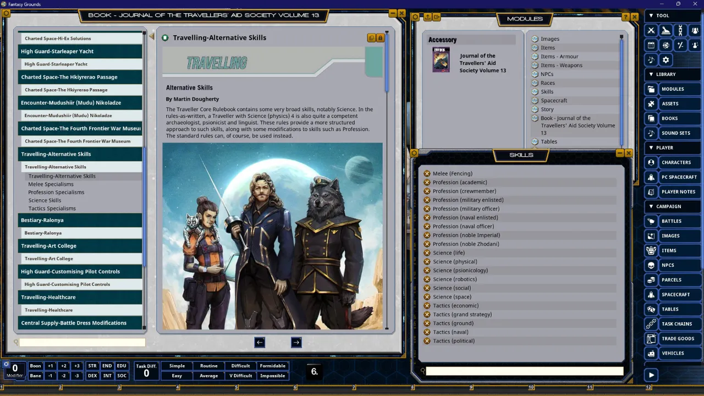Toggle the +2 modifier button

click(64, 366)
